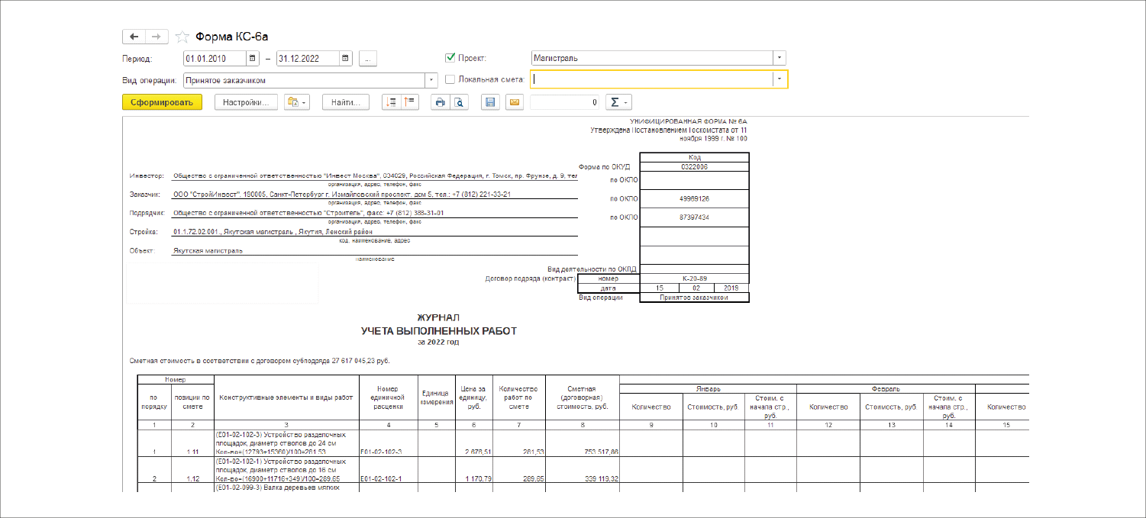The height and width of the screenshot is (518, 1146).
Task: Save report using the floppy disk icon
Action: [490, 102]
